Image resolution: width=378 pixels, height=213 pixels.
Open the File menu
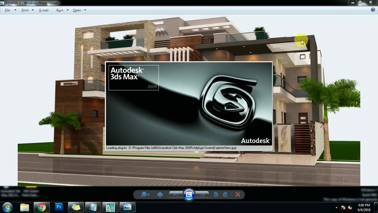7,10
